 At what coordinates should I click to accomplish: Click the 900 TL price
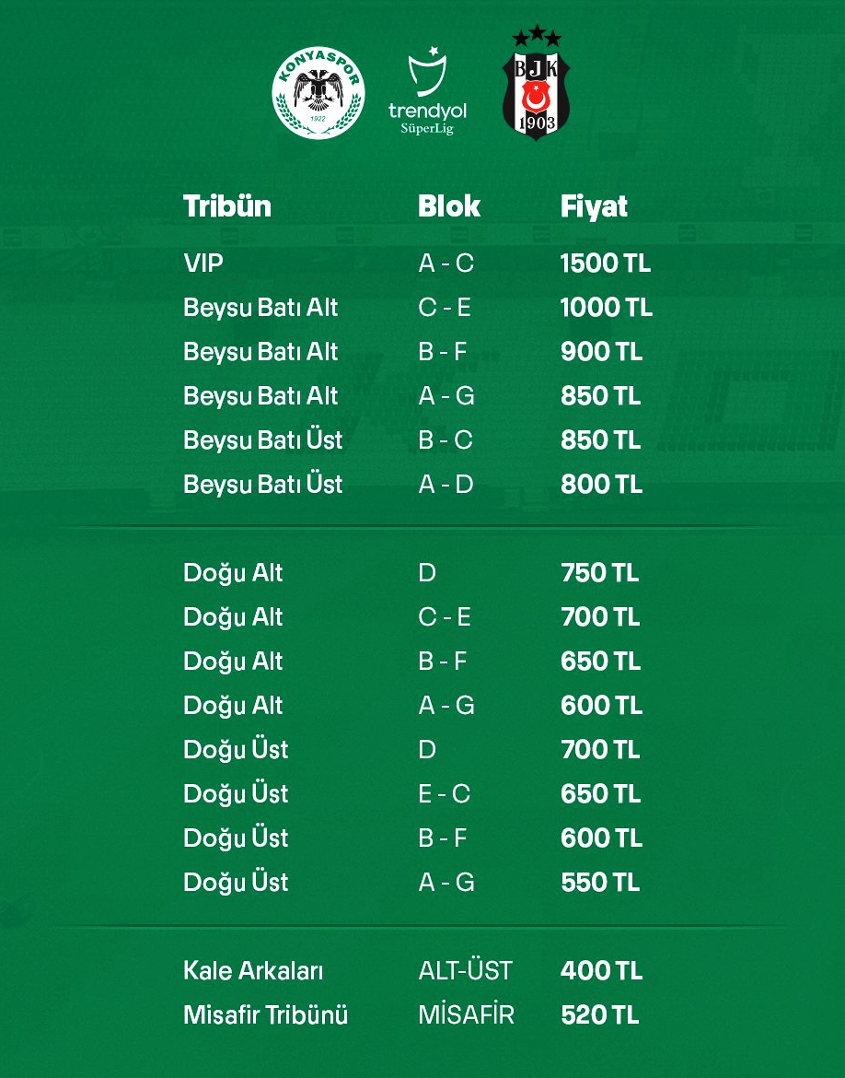point(601,352)
